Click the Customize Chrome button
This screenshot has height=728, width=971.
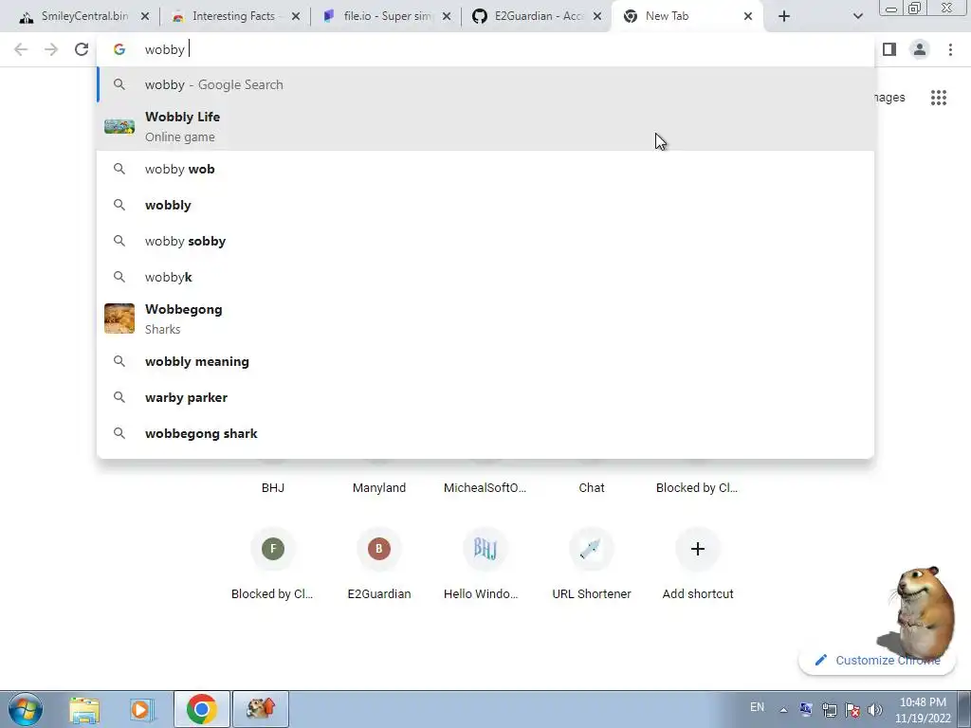(x=877, y=661)
